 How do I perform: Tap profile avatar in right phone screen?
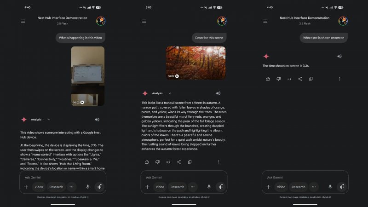click(x=343, y=21)
